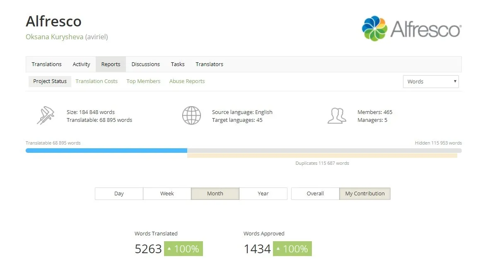The width and height of the screenshot is (502, 273).
Task: Click the green arrow beside Words Approved percentage
Action: [x=278, y=249]
